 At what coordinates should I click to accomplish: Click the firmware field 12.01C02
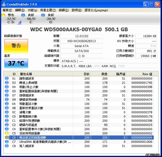(x=82, y=36)
